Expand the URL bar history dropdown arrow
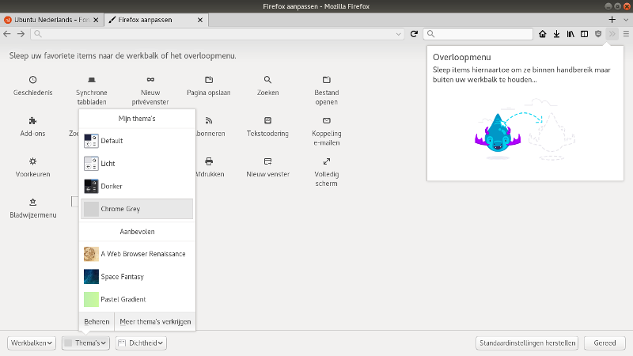Image resolution: width=633 pixels, height=356 pixels. coord(399,34)
